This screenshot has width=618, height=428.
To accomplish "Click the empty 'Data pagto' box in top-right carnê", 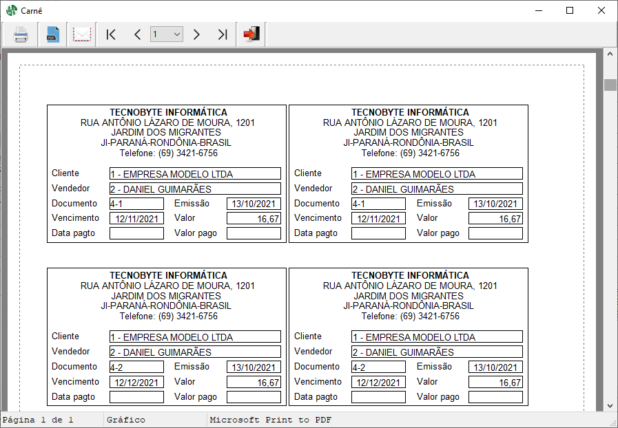I will 378,233.
